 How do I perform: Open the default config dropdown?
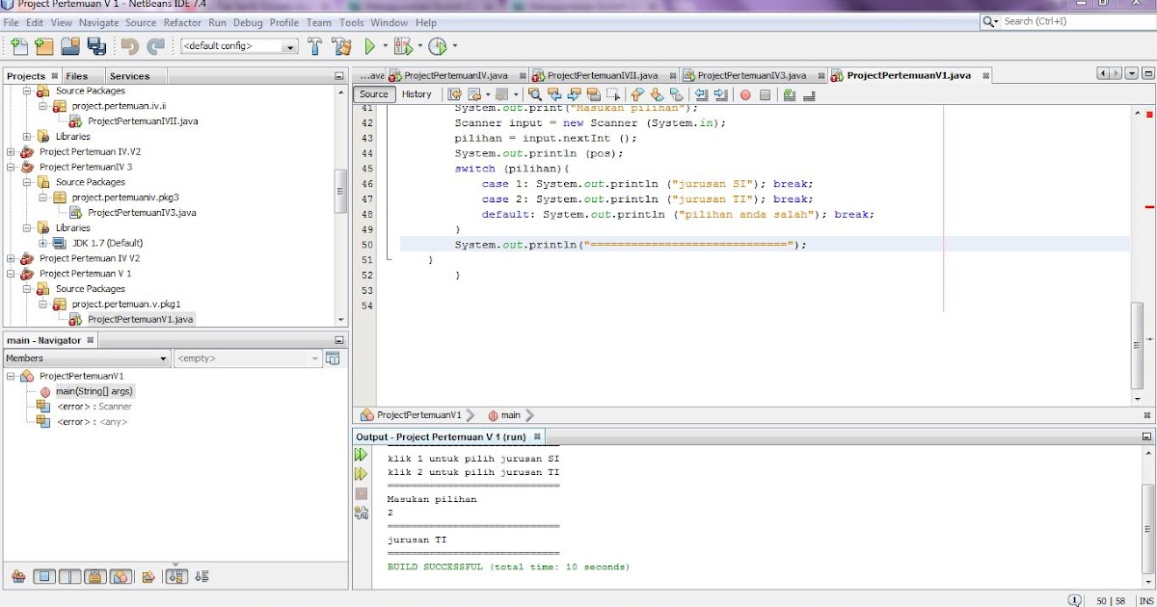(x=289, y=46)
